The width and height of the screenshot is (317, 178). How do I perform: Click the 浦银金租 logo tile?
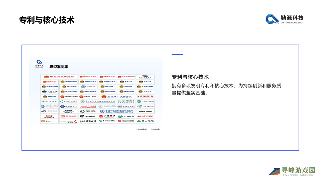click(x=88, y=121)
